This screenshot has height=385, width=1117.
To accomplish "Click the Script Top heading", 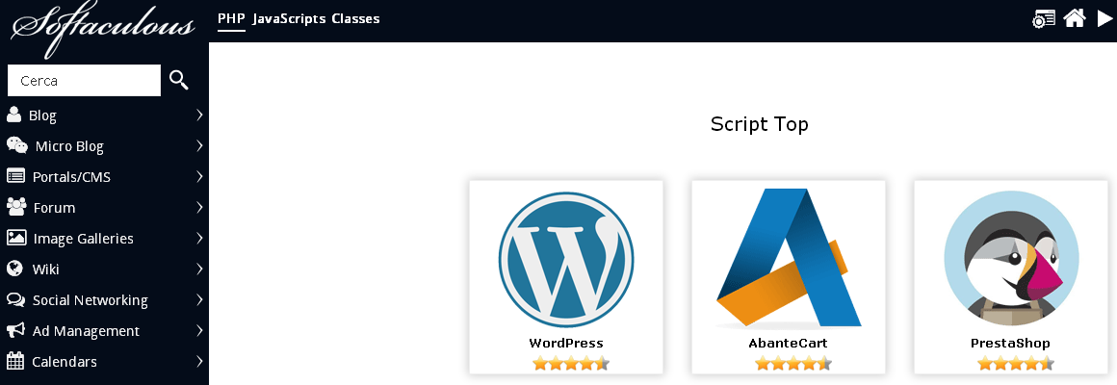I will point(760,124).
